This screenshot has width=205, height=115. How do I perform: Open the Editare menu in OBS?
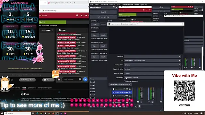click(97, 4)
